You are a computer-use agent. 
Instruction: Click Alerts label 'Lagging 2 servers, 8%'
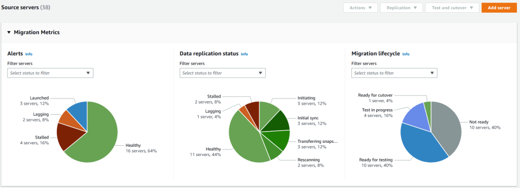36,117
